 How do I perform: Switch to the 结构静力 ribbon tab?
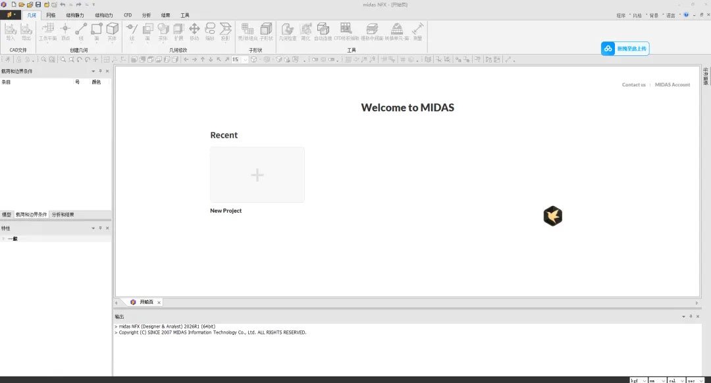coord(75,15)
